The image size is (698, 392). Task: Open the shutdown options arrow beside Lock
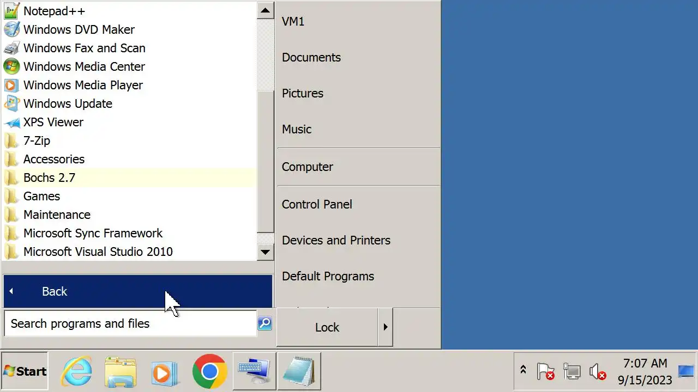[385, 327]
